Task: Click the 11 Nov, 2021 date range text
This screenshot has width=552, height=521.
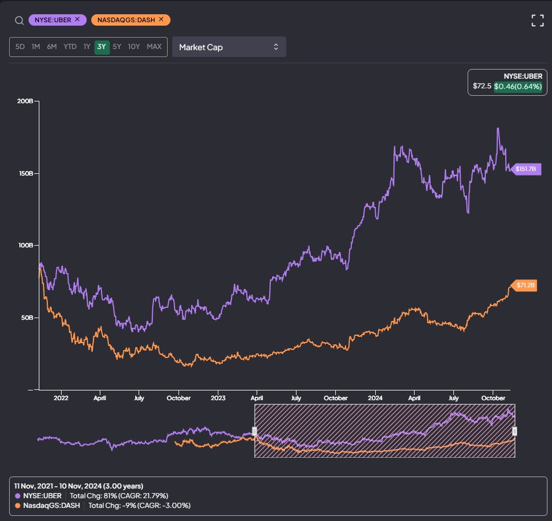Action: point(79,486)
